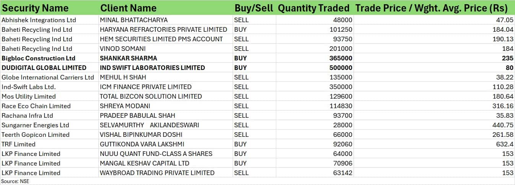Click the Trade Price column header
Viewport: 515px width, 185px height.
click(x=431, y=8)
